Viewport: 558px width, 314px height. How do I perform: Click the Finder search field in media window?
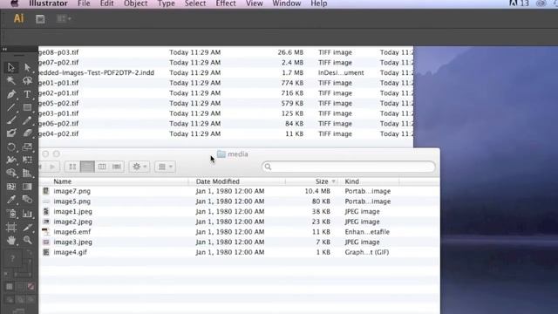349,167
